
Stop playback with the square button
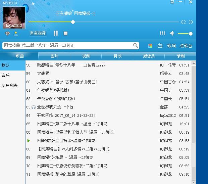(66, 33)
